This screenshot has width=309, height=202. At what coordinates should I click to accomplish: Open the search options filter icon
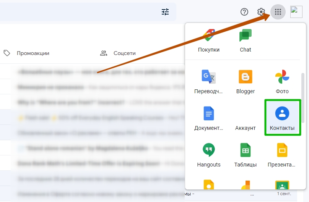tap(165, 12)
